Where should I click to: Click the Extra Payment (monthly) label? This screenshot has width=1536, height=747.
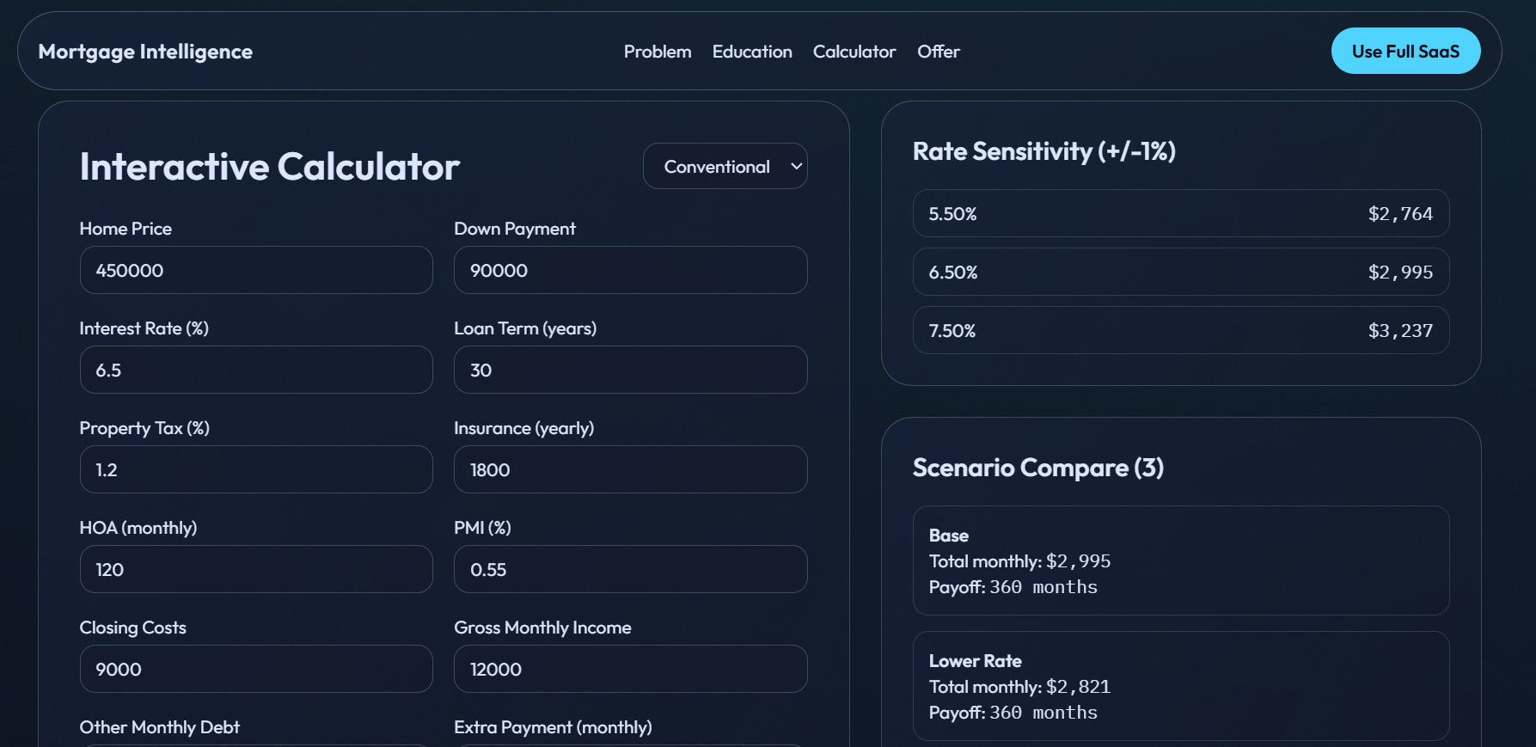pos(553,727)
